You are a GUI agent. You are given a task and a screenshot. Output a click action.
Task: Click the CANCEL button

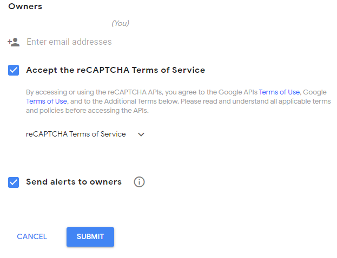[32, 236]
